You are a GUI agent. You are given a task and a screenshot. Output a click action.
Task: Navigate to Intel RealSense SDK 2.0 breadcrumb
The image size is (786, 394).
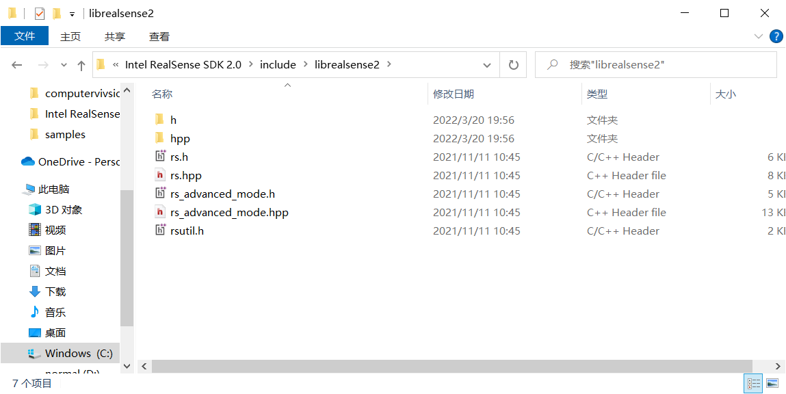point(185,64)
